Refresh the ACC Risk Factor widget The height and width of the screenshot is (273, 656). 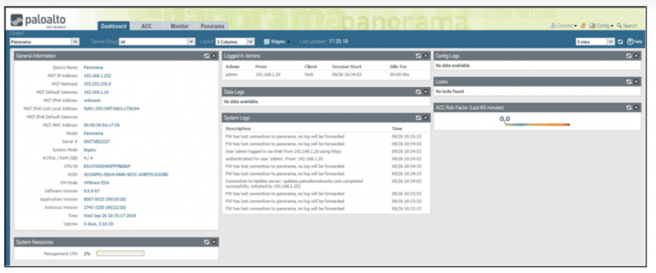pyautogui.click(x=628, y=107)
